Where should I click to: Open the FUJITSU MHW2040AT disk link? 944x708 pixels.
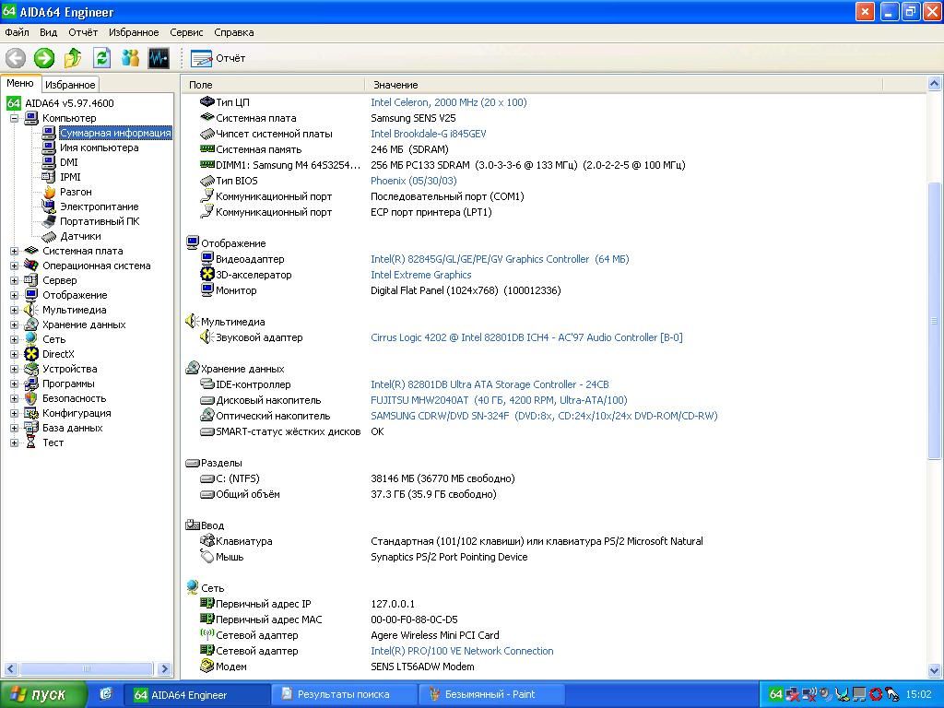[x=499, y=400]
